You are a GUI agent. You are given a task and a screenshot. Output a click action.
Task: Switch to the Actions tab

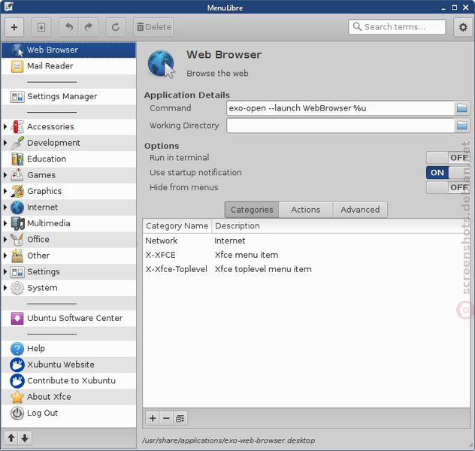pyautogui.click(x=306, y=210)
